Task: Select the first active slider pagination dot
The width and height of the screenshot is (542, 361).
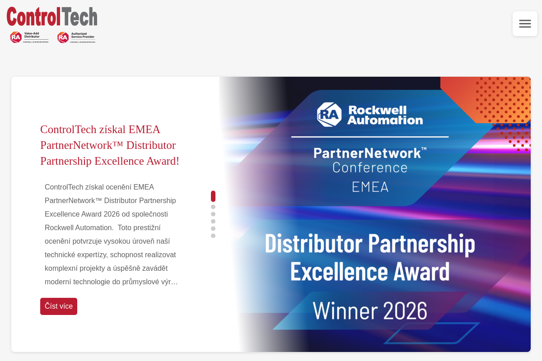Action: [213, 196]
